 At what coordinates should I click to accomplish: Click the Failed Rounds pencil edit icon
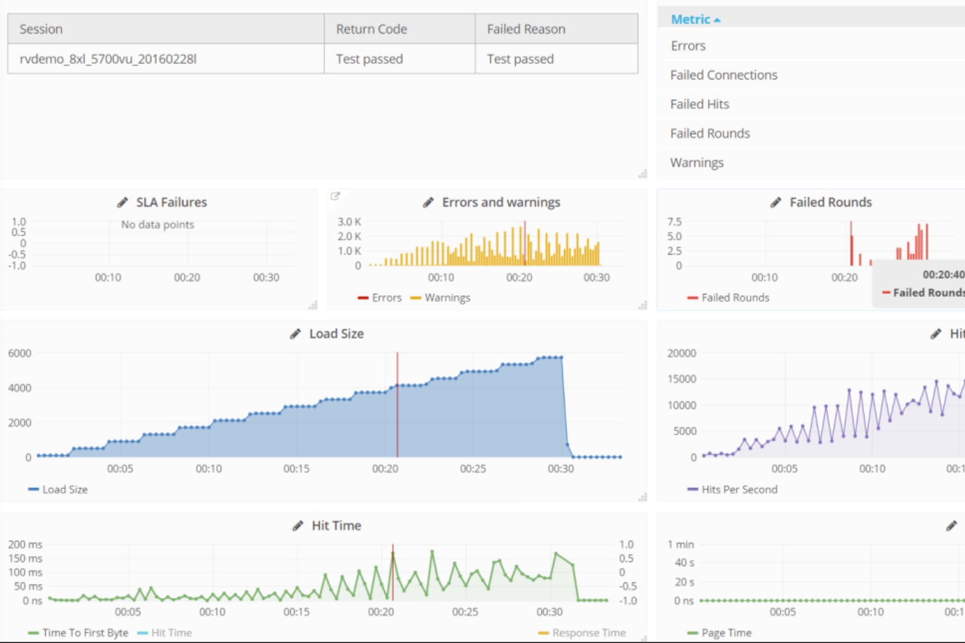(x=776, y=203)
